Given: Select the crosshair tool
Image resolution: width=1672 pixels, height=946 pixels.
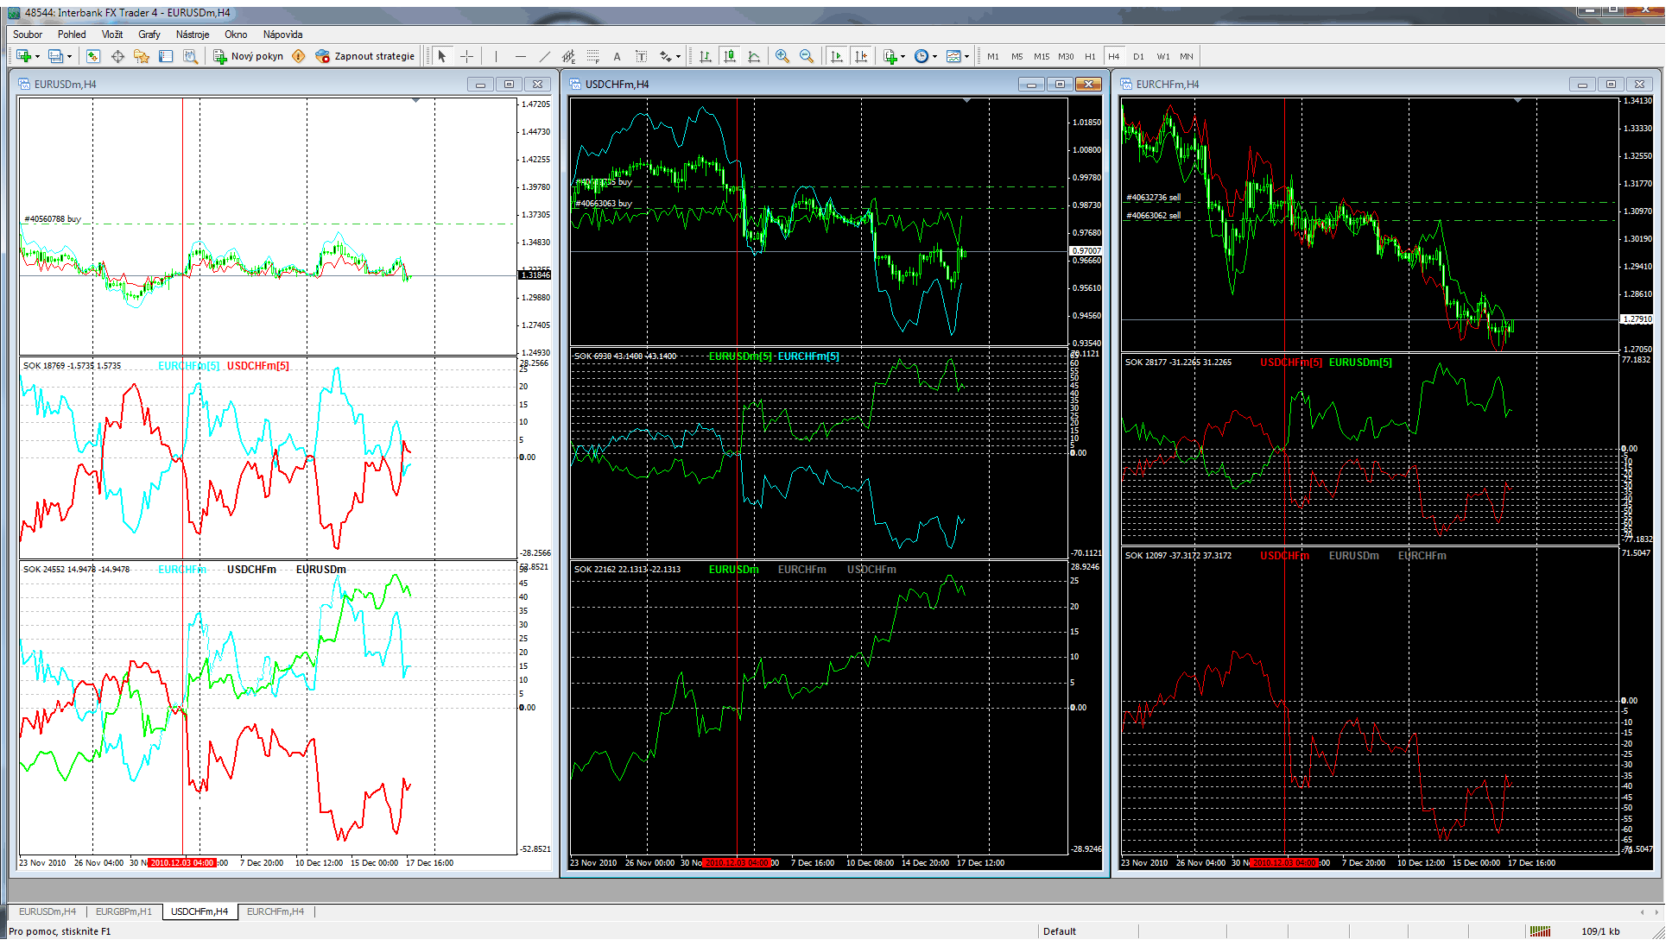Looking at the screenshot, I should tap(466, 56).
